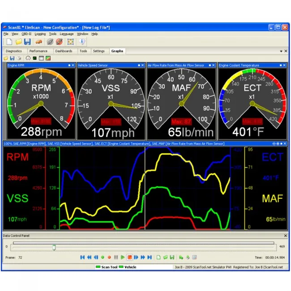
Task: Click the green new log file icon
Action: pos(158,257)
